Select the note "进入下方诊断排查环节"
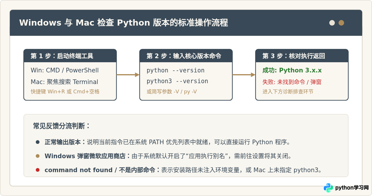This screenshot has height=196, width=372. click(x=288, y=92)
